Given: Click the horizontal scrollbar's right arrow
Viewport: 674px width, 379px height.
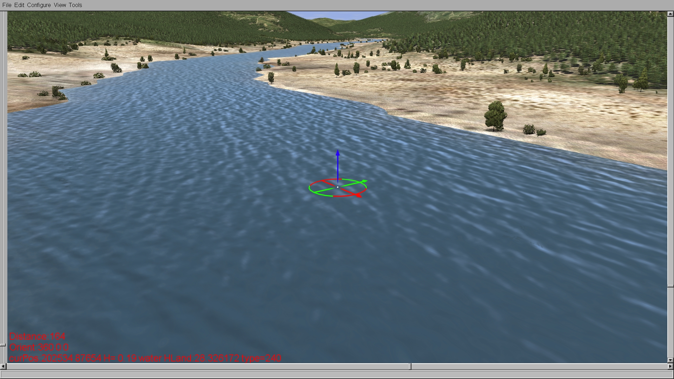Looking at the screenshot, I should pyautogui.click(x=670, y=366).
